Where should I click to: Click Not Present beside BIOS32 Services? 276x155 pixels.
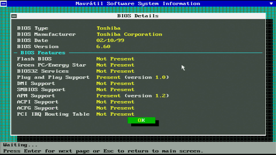click(x=115, y=71)
